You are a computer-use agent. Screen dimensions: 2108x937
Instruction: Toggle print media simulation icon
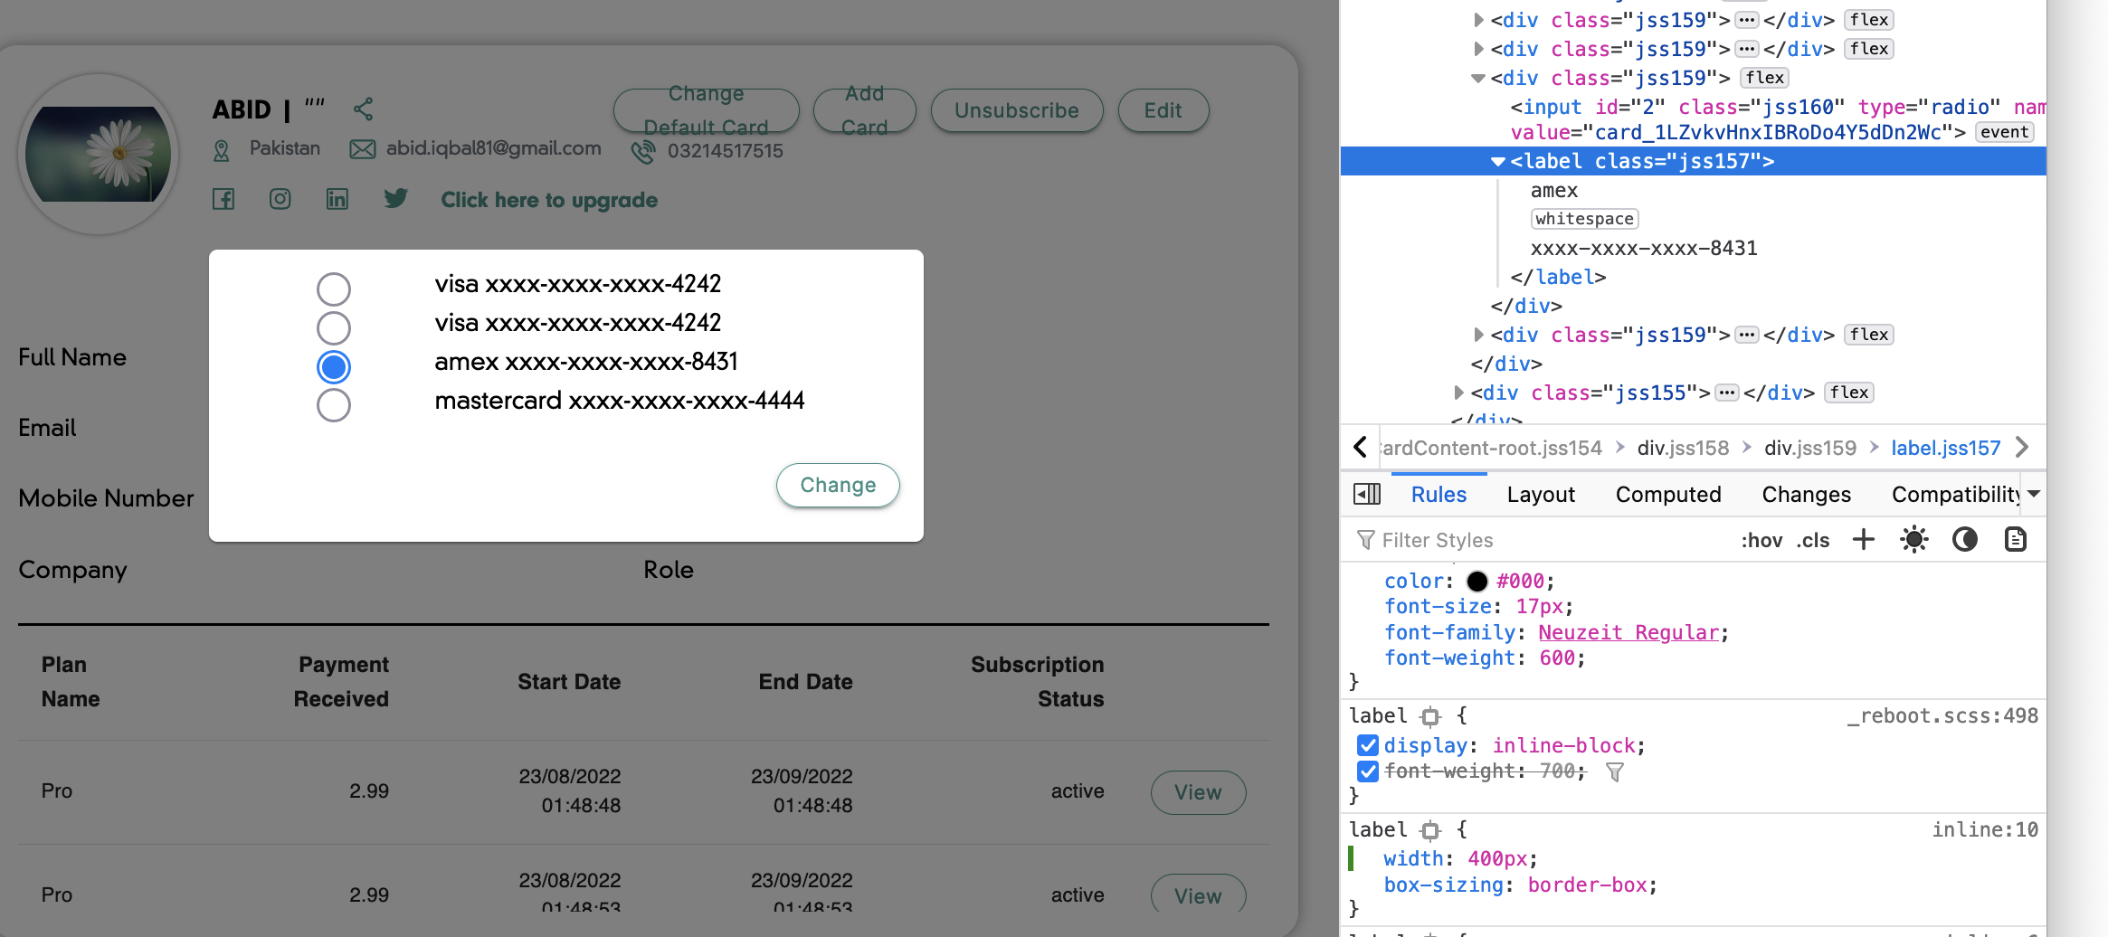(x=2015, y=540)
